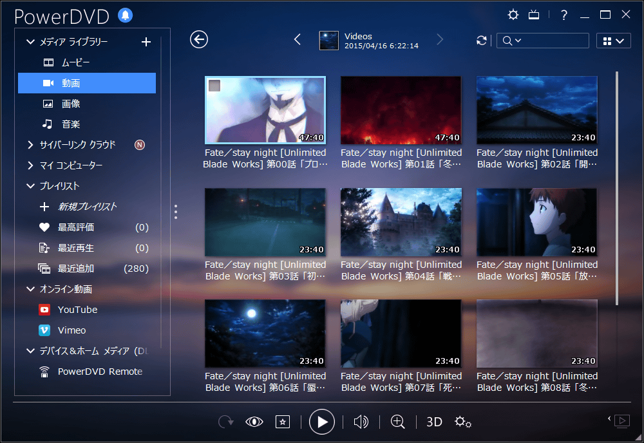Open the view layout dropdown

(x=614, y=41)
